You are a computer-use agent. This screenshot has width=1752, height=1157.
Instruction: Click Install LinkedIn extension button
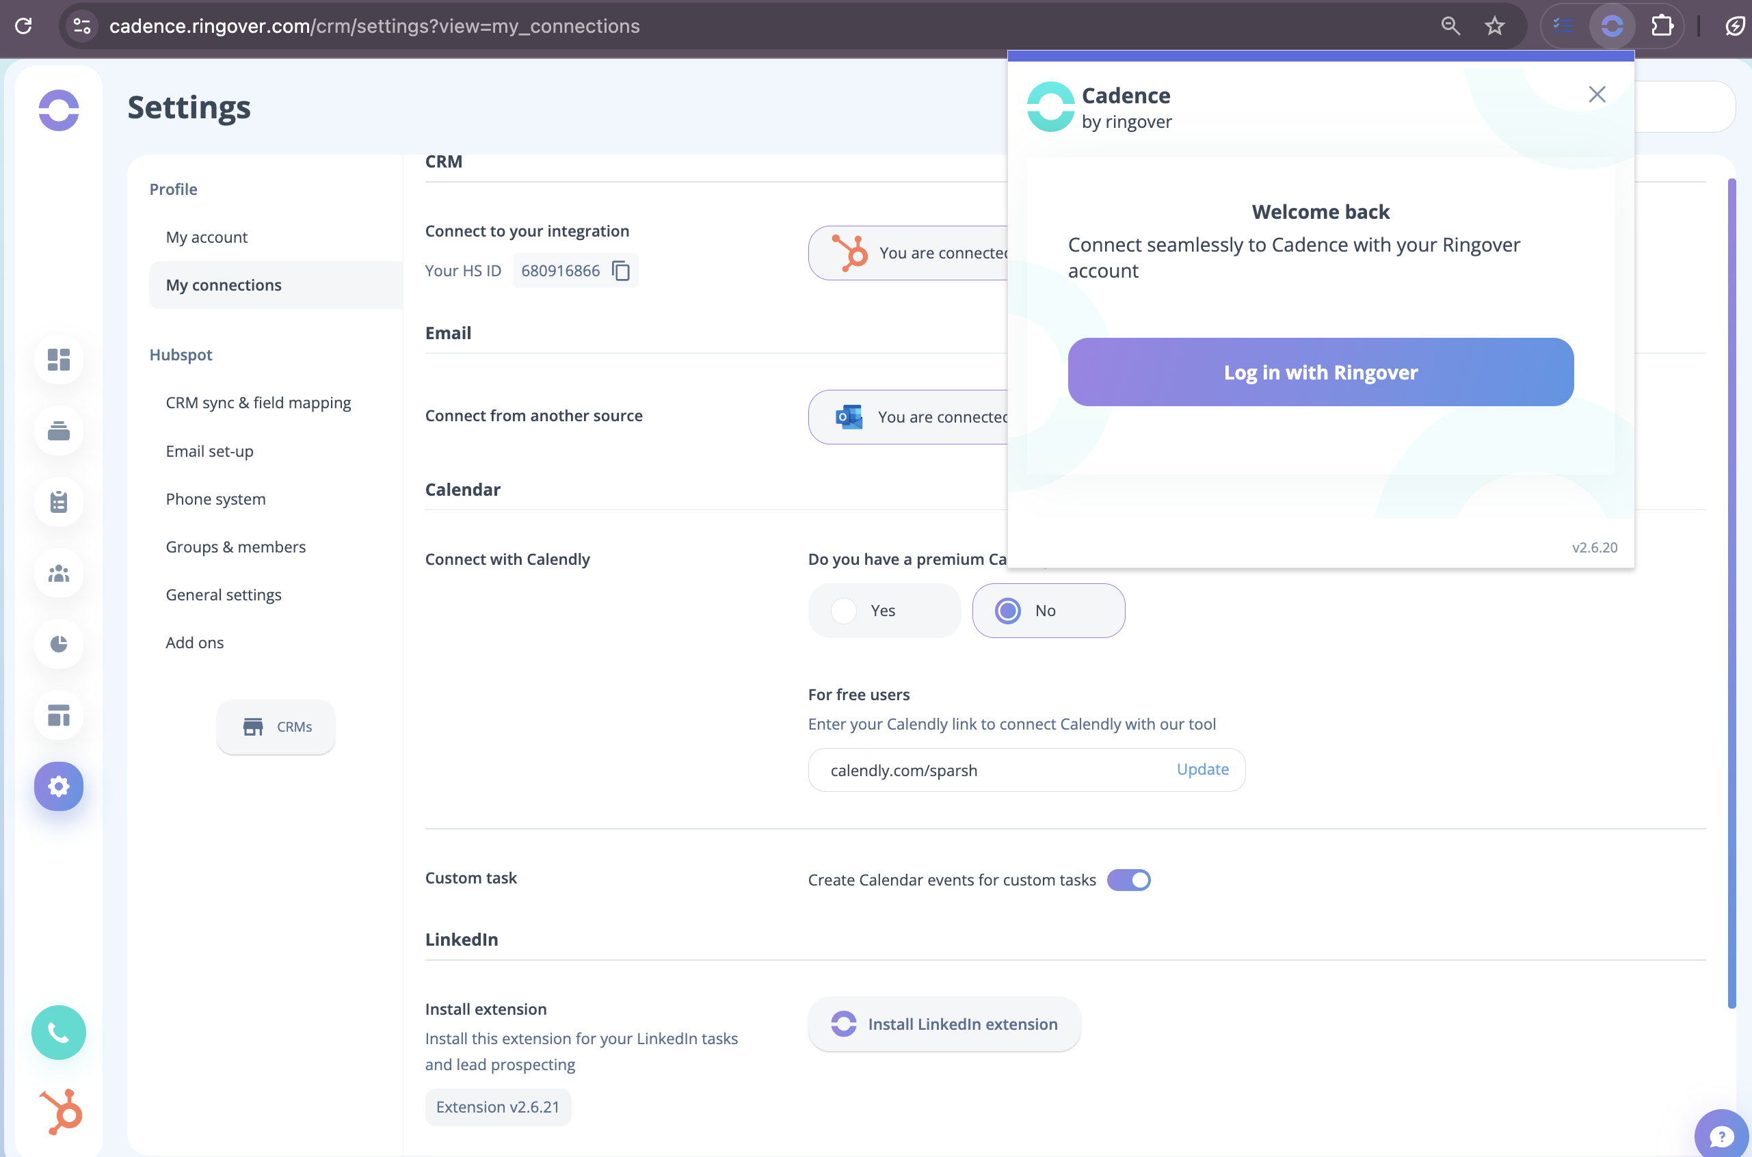coord(944,1024)
